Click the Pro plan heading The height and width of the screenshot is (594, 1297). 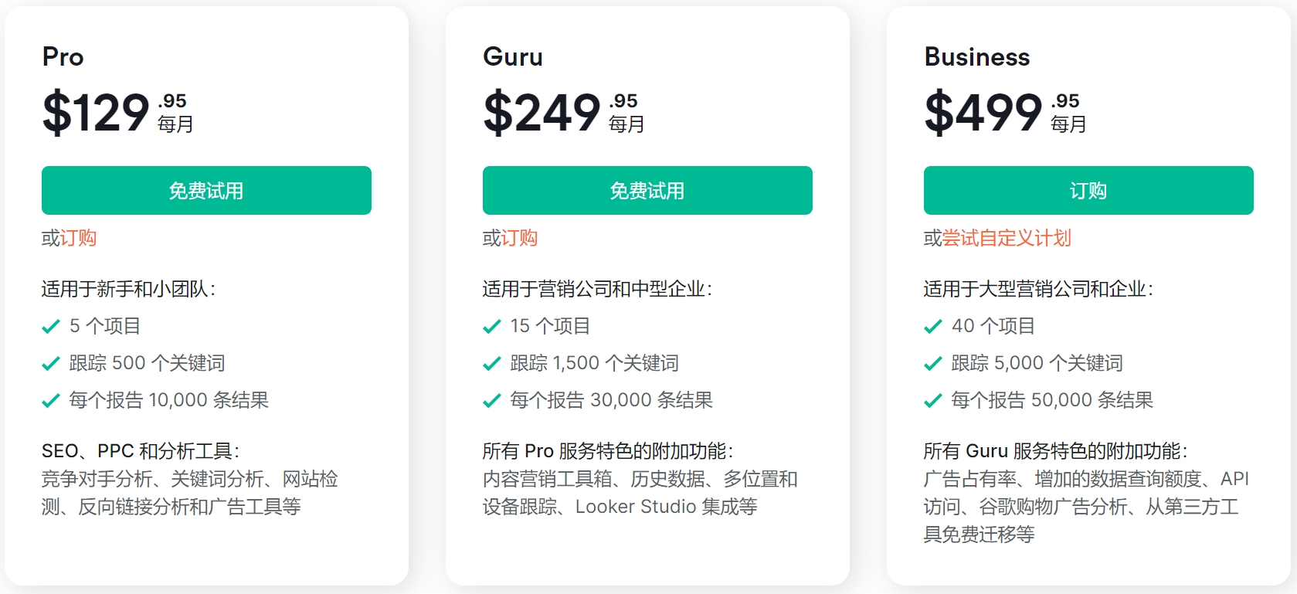(63, 56)
